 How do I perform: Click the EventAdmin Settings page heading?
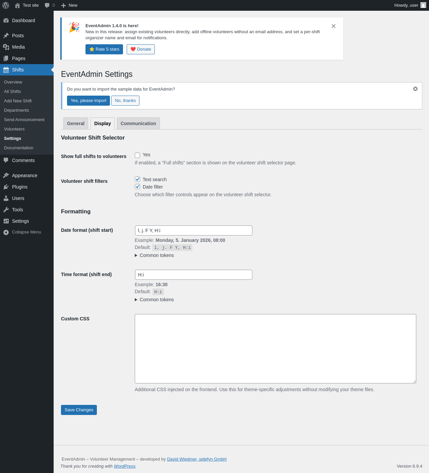97,74
